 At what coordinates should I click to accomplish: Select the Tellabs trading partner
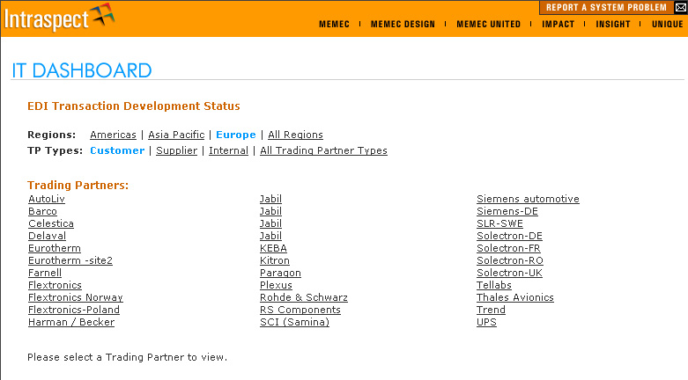[494, 285]
